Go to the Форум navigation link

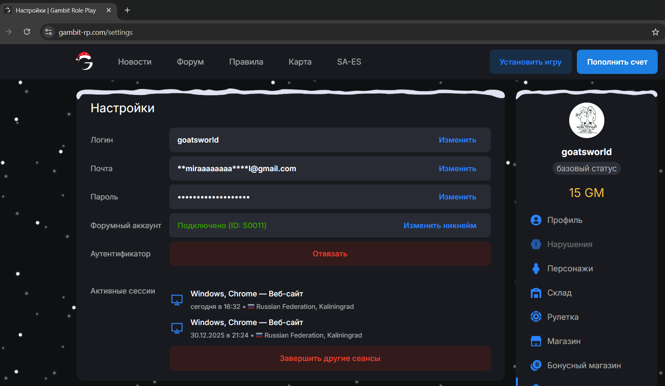point(190,62)
